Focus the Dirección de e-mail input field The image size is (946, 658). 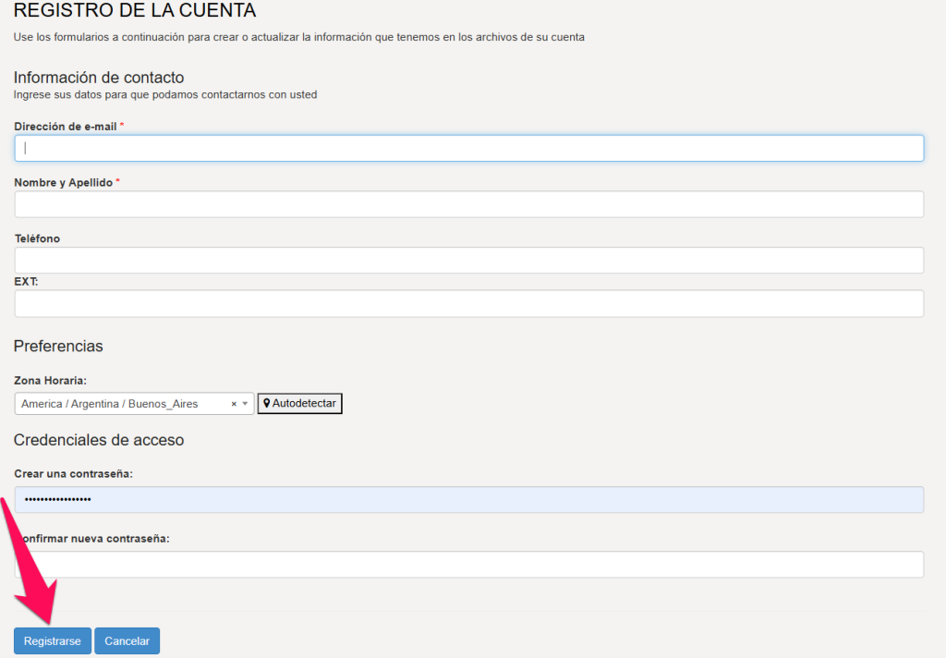(x=469, y=148)
